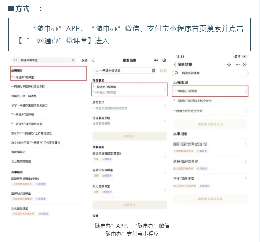Tap 查看更多服务应用 button

coord(210,124)
